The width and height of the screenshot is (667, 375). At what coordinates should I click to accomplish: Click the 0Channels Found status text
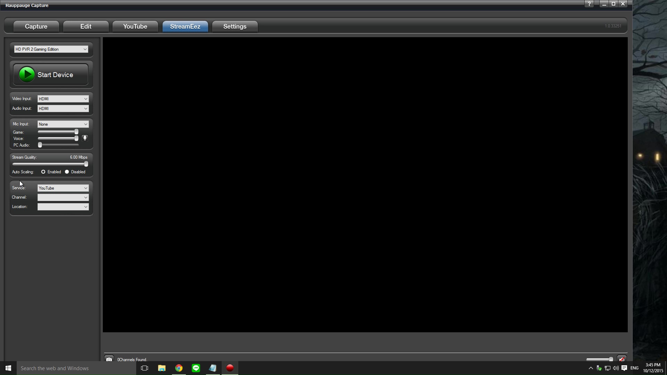132,359
